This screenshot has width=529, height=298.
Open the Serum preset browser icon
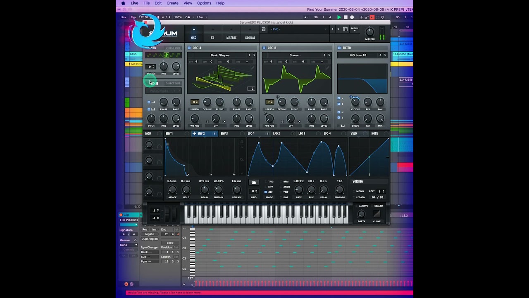345,29
